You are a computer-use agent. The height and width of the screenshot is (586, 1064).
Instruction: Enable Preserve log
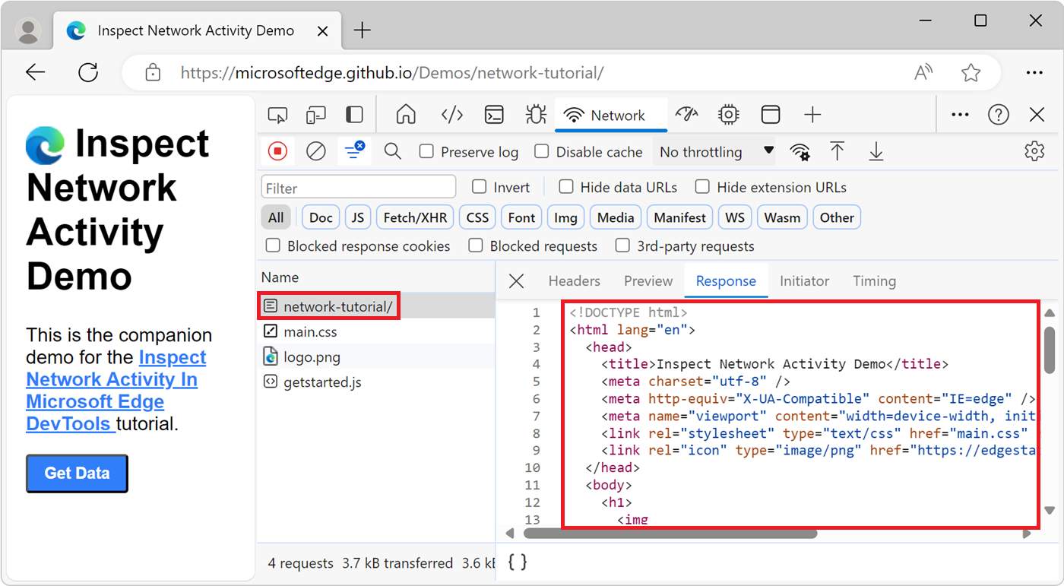coord(426,151)
